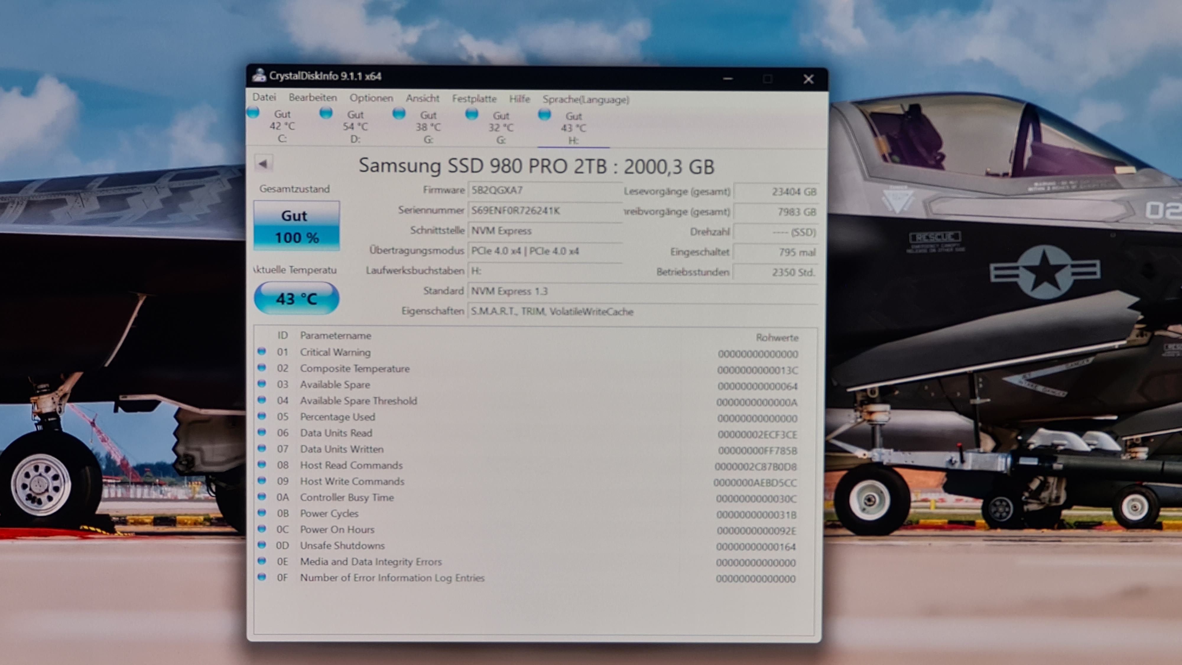The image size is (1182, 665).
Task: Click status dot for Unsafe Shutdowns
Action: click(262, 545)
